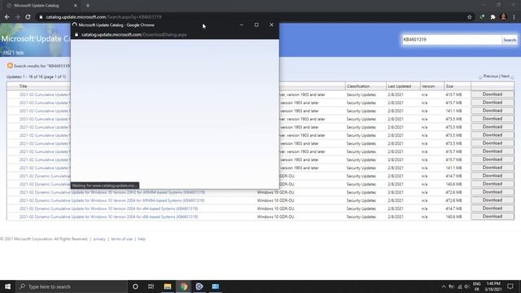Image resolution: width=521 pixels, height=293 pixels.
Task: Click the popup window's DownloadDialog address
Action: (x=134, y=34)
